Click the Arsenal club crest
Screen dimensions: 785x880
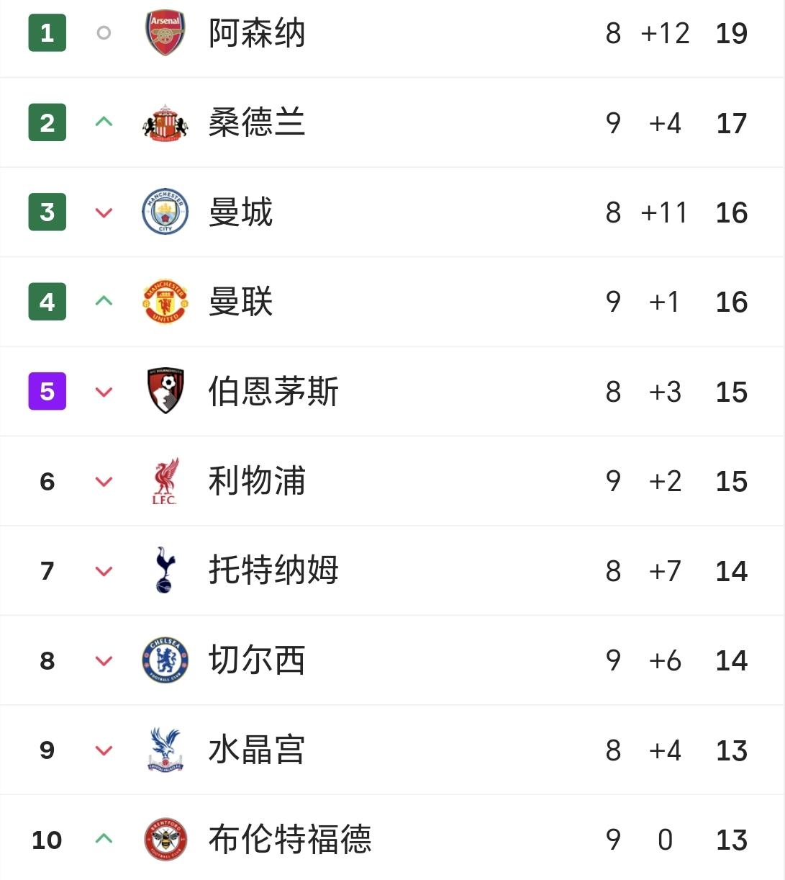click(x=165, y=33)
